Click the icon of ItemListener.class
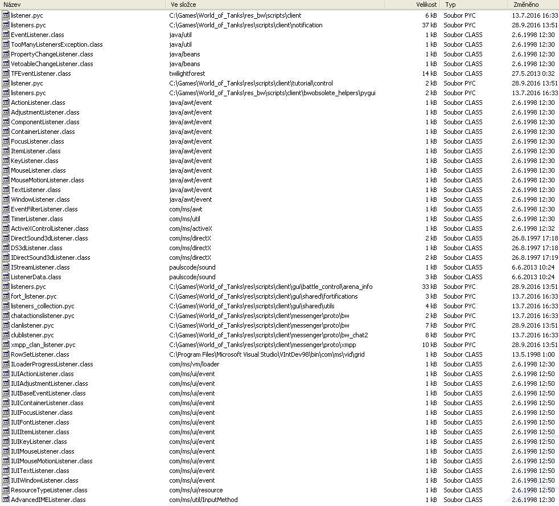Screen dimensions: 559x506 coord(5,150)
